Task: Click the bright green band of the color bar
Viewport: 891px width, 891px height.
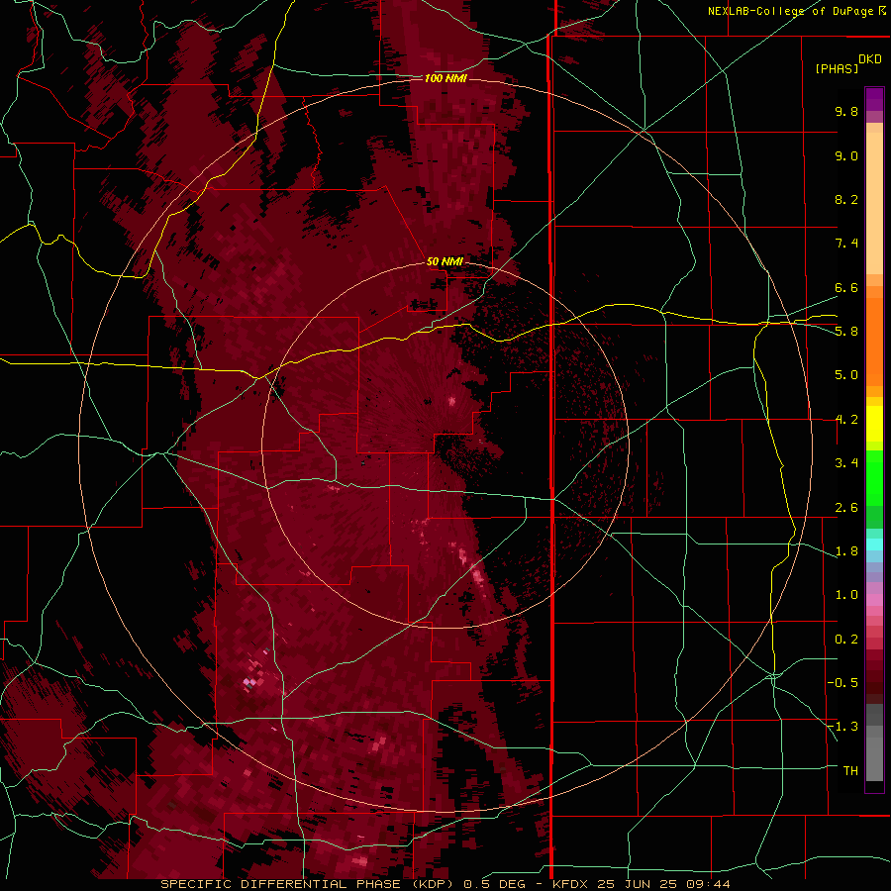Action: [874, 478]
